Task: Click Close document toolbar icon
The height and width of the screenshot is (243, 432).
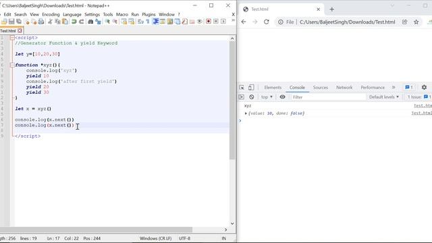Action: pyautogui.click(x=27, y=22)
